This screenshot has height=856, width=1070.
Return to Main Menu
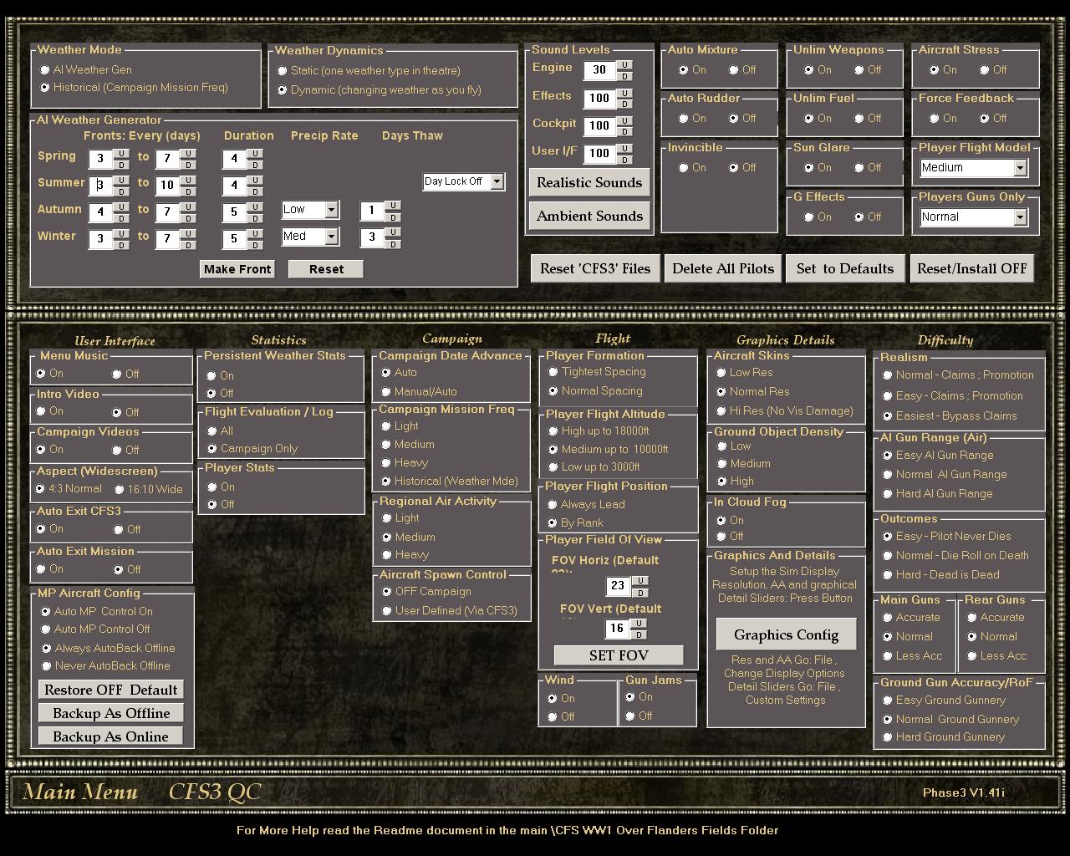pos(80,792)
